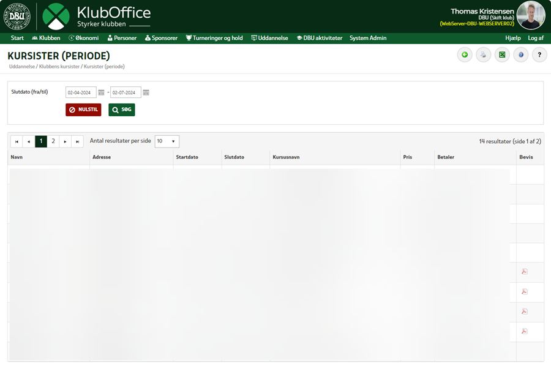
Task: Click the WebServer-DBU-WEBSERVER02 label
Action: pos(477,23)
